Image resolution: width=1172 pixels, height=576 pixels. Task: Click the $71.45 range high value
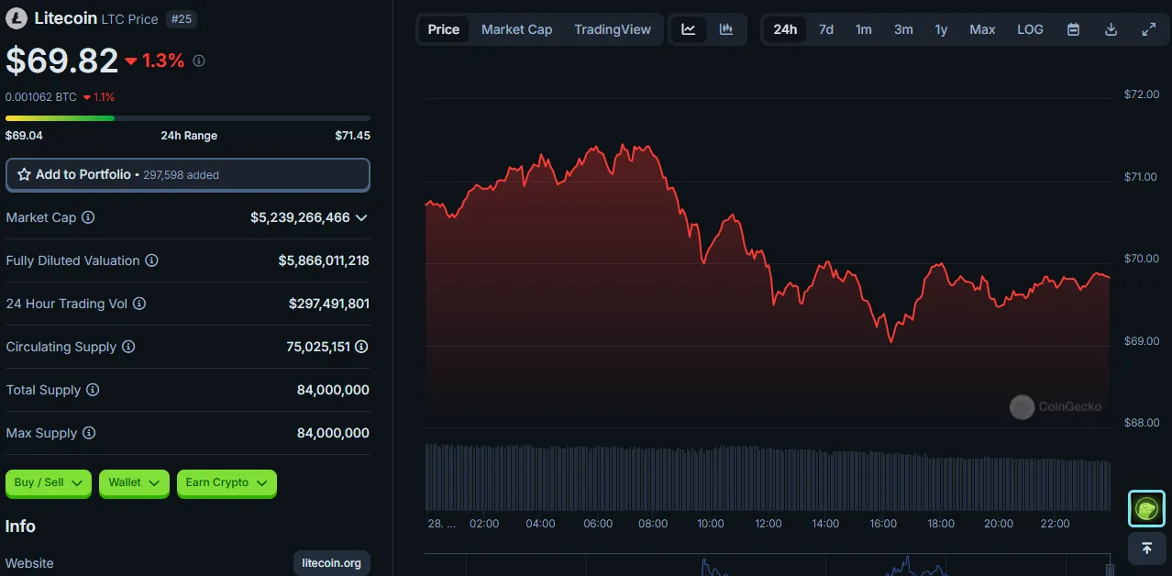tap(352, 136)
